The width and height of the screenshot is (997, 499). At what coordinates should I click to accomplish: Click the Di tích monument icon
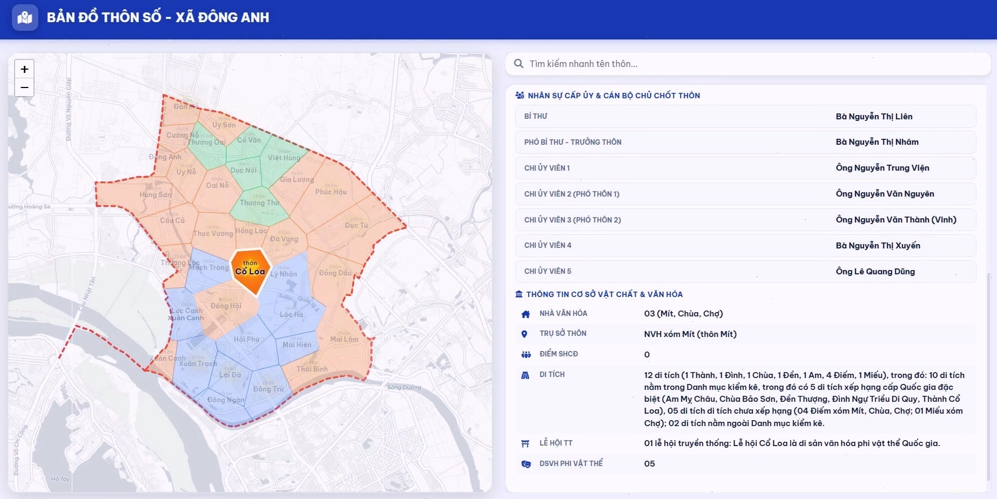[525, 375]
